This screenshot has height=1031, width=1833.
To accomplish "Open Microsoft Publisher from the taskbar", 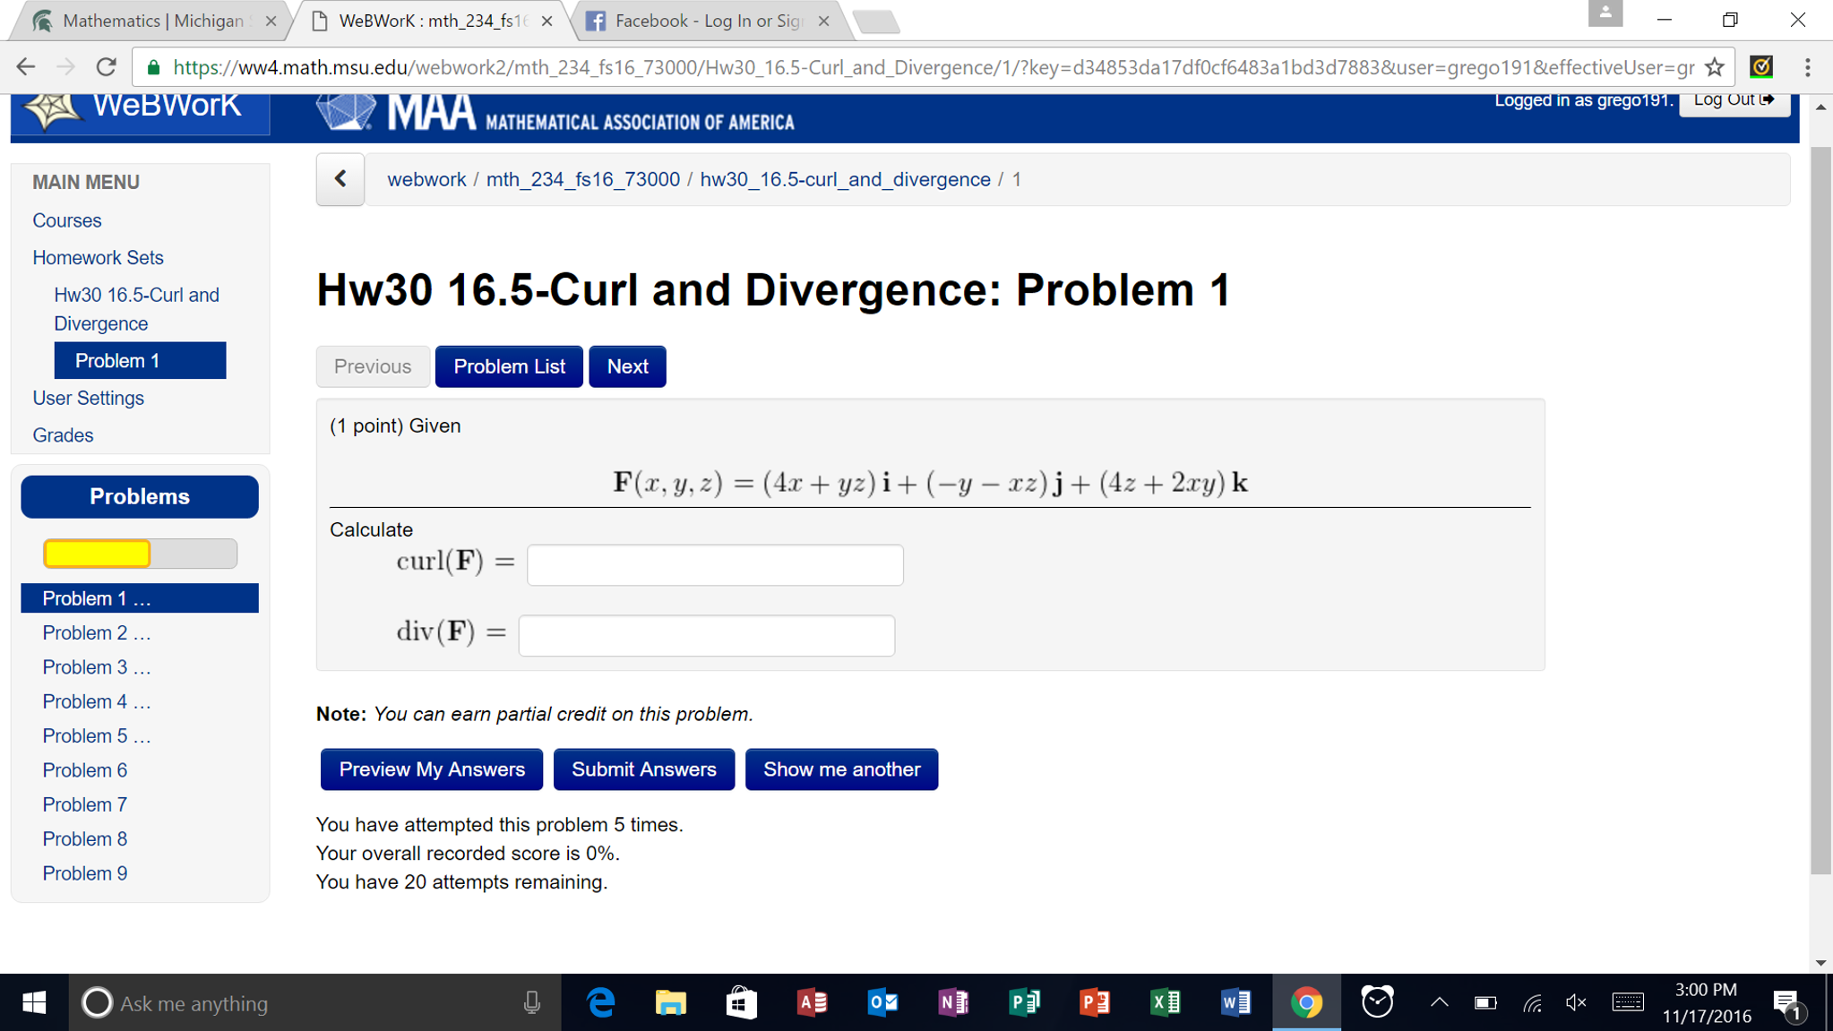I will (1024, 1002).
